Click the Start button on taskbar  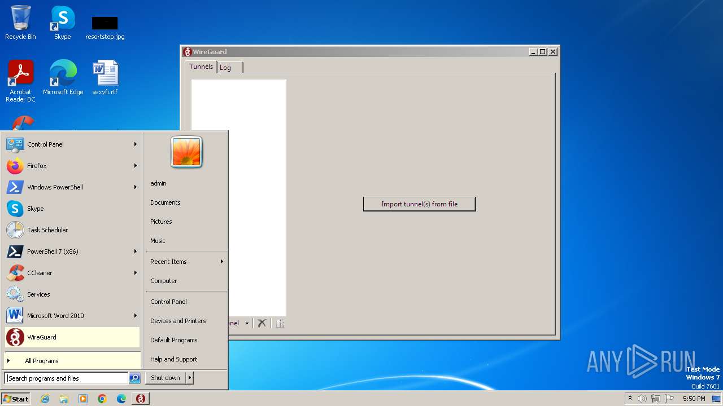(16, 399)
